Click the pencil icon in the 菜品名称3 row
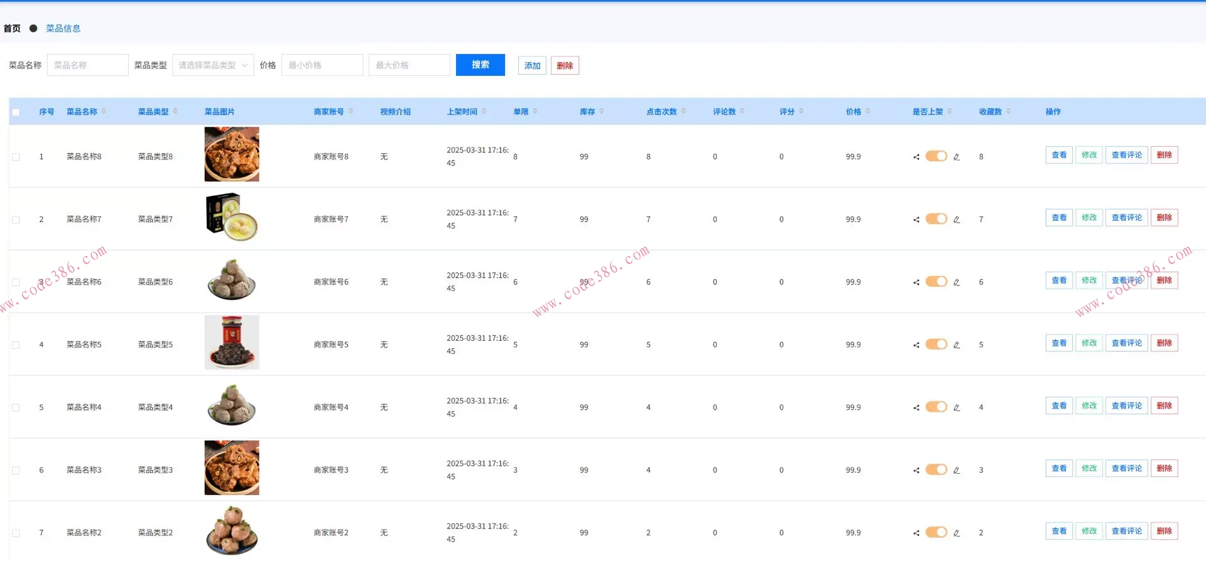 pos(956,471)
